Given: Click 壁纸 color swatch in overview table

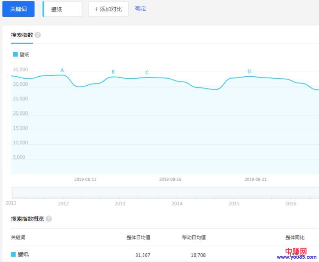Looking at the screenshot, I should click(14, 255).
